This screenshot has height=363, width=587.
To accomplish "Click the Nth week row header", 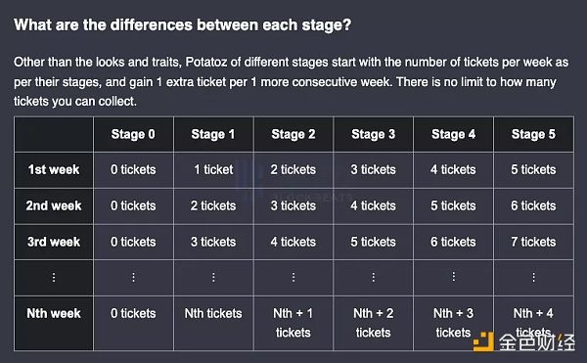I will [x=54, y=323].
